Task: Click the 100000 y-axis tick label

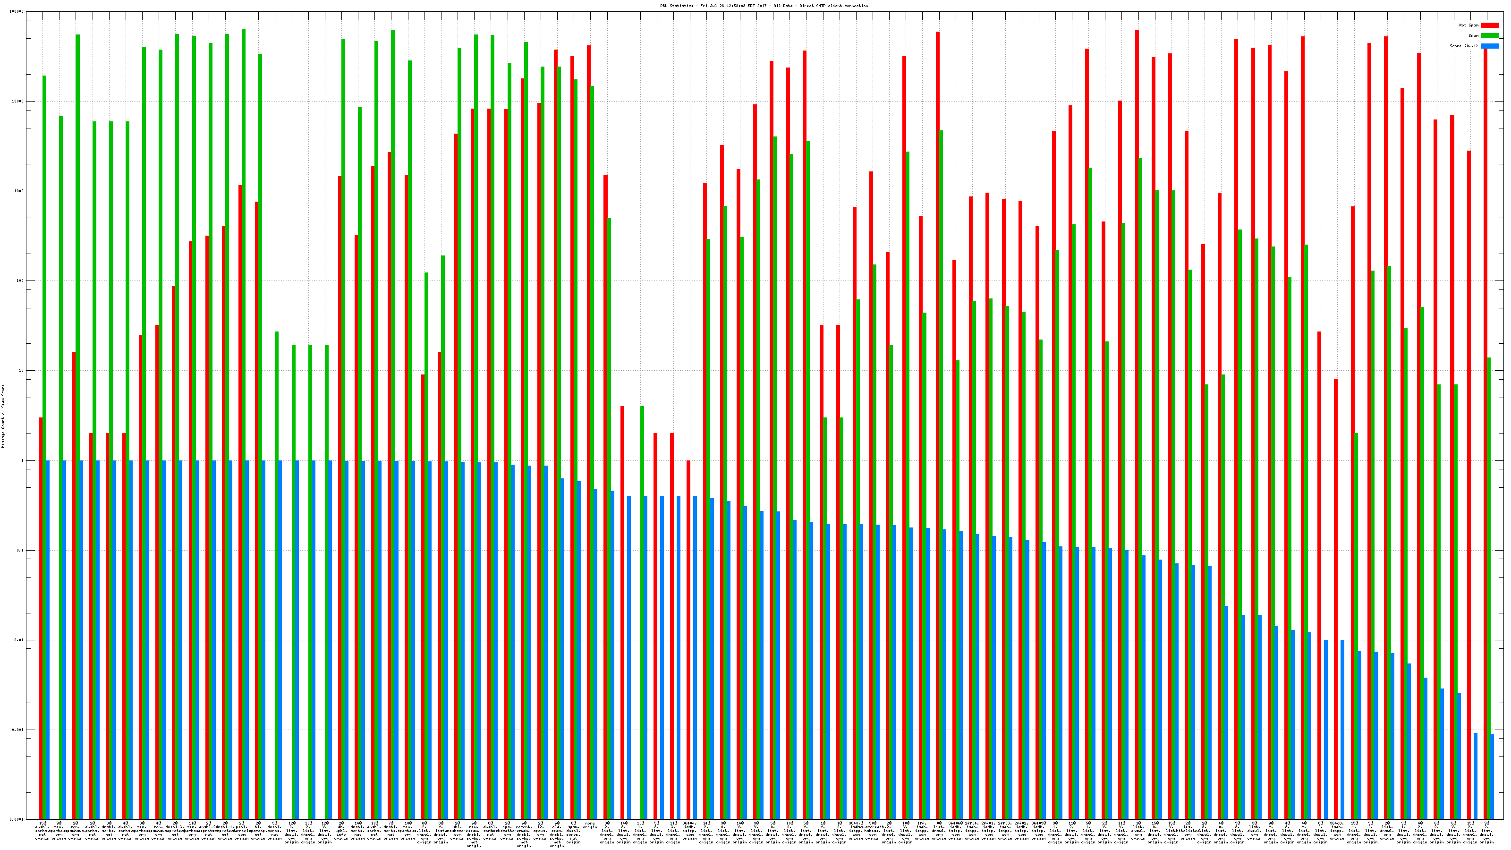Action: click(x=17, y=12)
